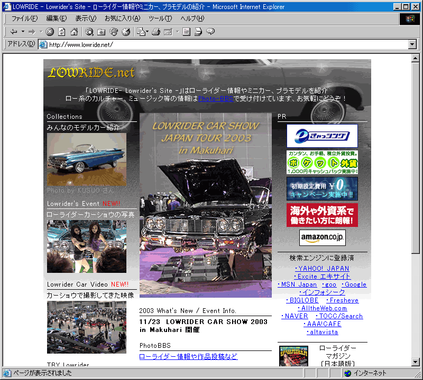423x380 pixels.
Task: Open the Google link
Action: (x=354, y=284)
